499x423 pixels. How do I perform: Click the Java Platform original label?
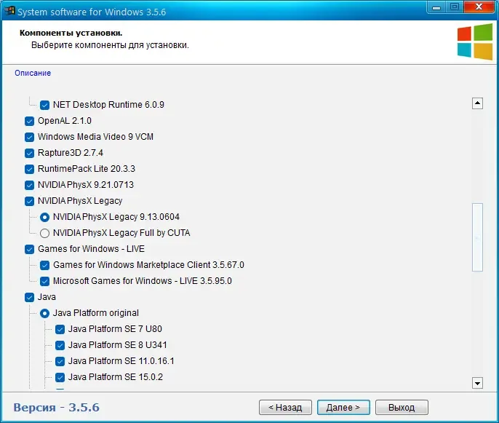(x=96, y=313)
